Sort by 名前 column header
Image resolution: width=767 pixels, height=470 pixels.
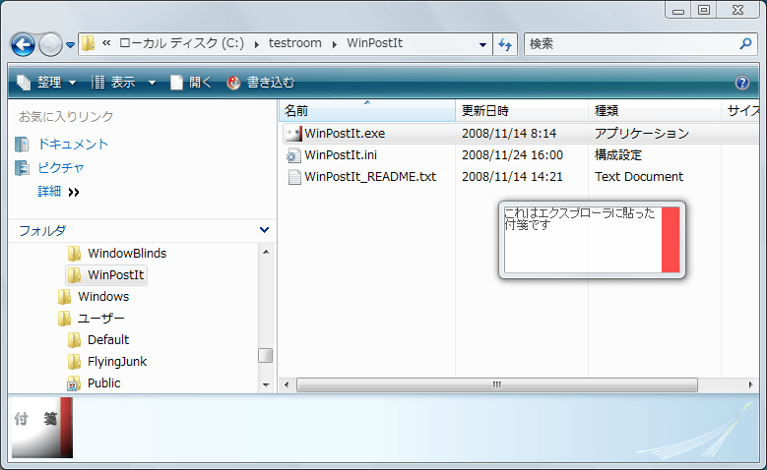tap(367, 110)
